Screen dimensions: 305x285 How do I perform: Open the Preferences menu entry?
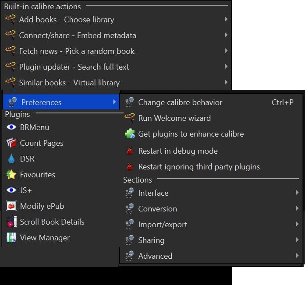coord(61,102)
